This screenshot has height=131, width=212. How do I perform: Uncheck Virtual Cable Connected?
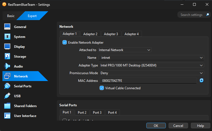tap(102, 88)
